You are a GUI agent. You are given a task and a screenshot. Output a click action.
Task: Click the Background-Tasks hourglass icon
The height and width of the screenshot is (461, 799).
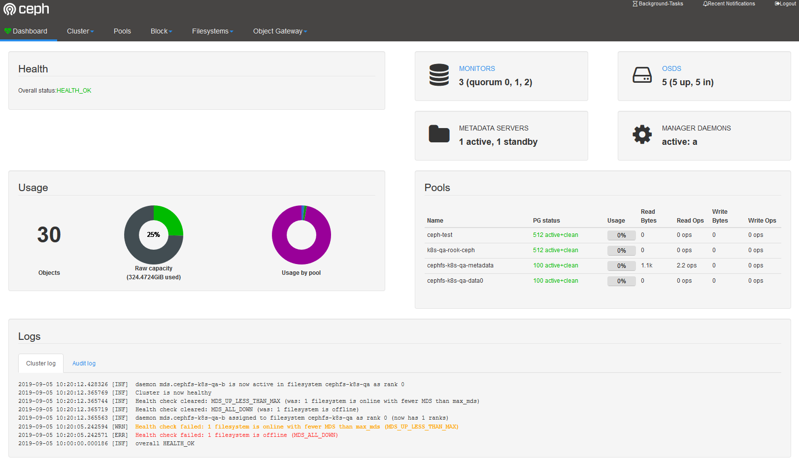[x=635, y=3]
